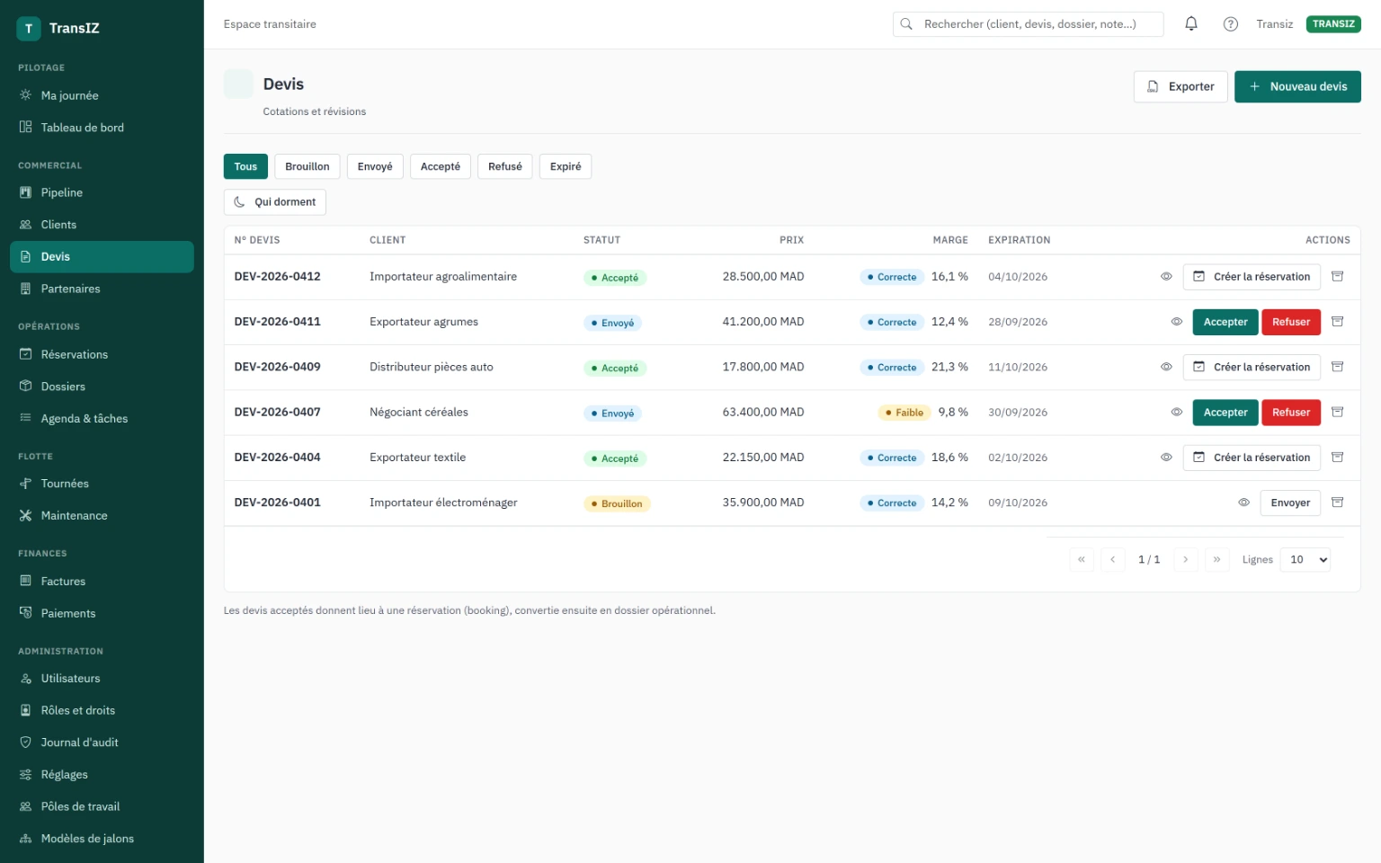Filter quotes by Accepté tab

[441, 166]
